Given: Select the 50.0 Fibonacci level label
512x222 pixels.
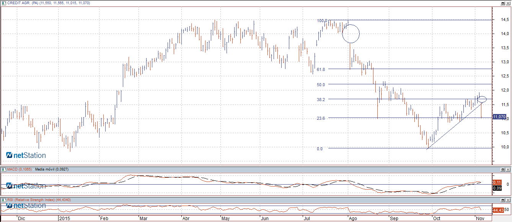Looking at the screenshot, I should point(321,85).
